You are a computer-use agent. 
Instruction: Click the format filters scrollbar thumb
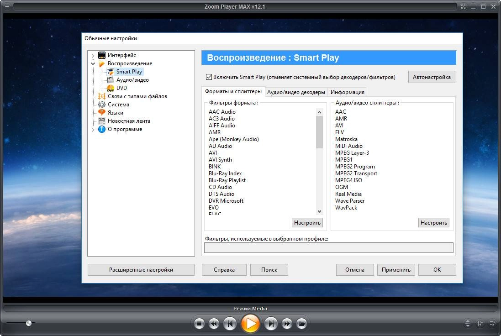[319, 132]
